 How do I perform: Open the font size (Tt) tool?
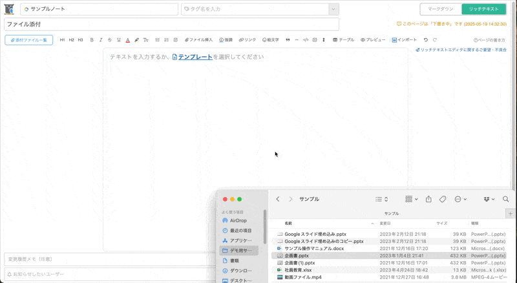pyautogui.click(x=146, y=40)
